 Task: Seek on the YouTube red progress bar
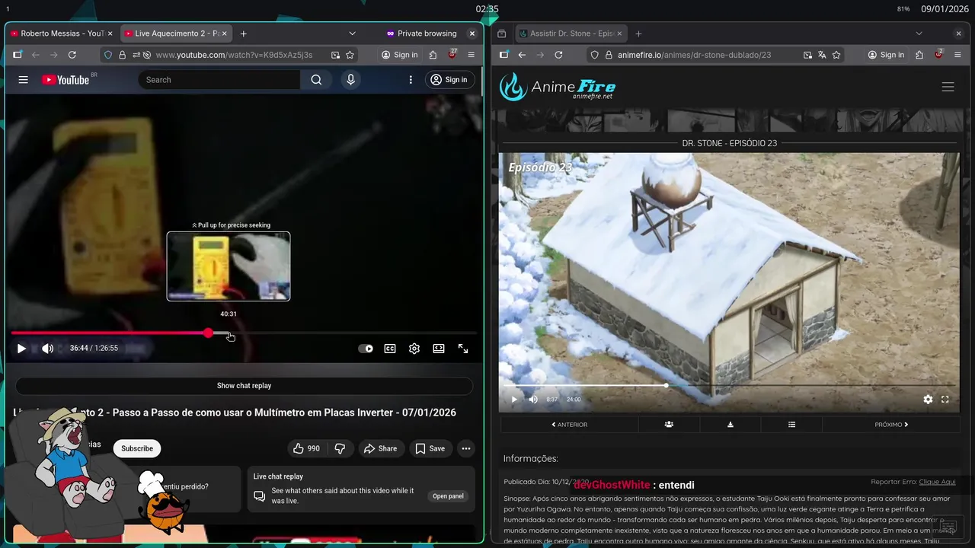(x=244, y=333)
